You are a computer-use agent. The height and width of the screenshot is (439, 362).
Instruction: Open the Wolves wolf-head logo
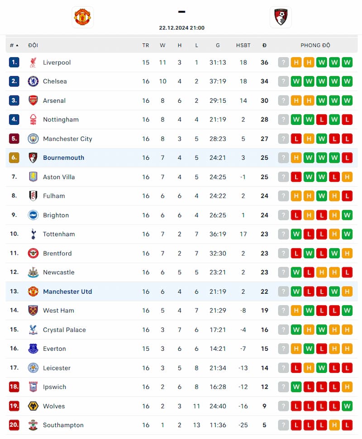pos(33,406)
